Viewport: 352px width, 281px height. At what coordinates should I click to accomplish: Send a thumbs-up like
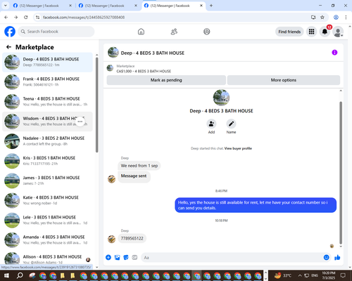[x=337, y=258]
